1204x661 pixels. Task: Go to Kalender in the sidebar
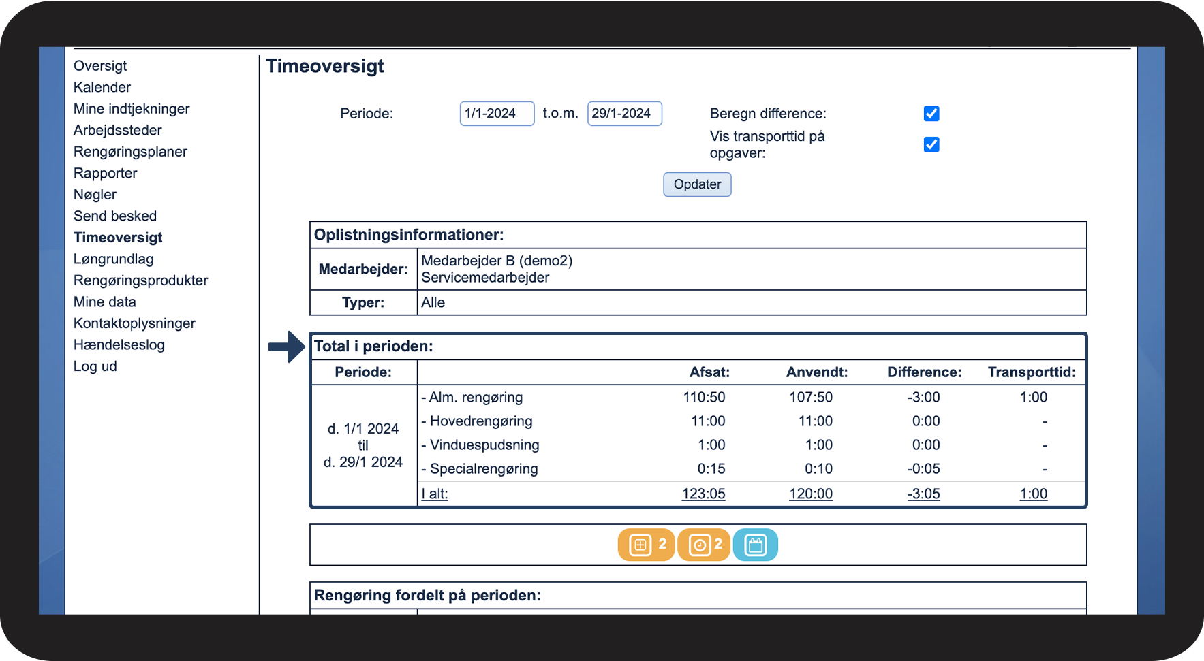pyautogui.click(x=102, y=87)
